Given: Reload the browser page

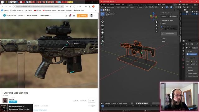Looking at the screenshot, I should [10, 7].
